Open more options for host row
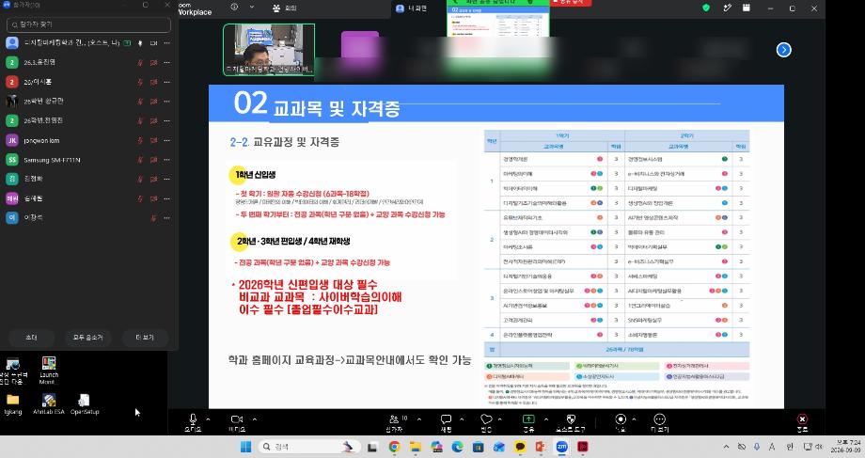Screen dimensions: 865x458 click(x=166, y=43)
